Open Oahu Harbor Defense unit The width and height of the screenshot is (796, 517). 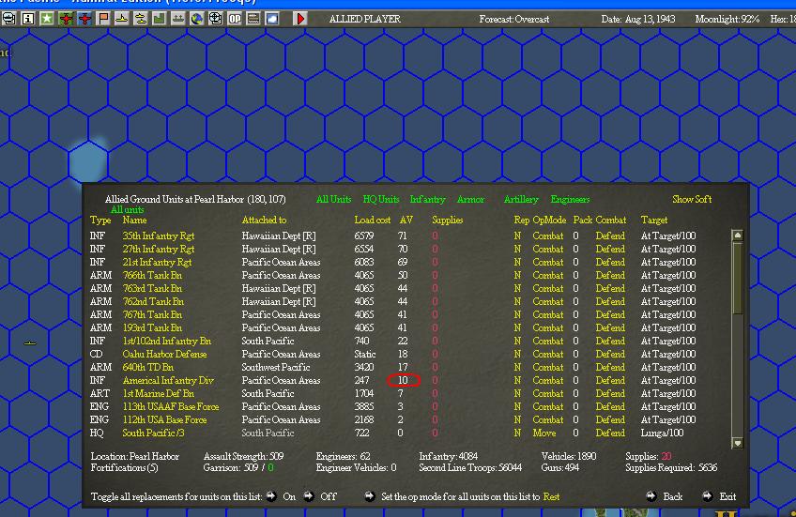[x=164, y=354]
